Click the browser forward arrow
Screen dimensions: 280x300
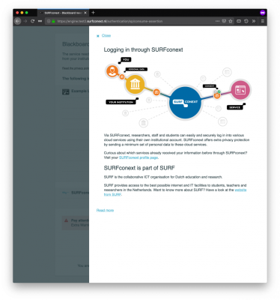tap(25, 21)
